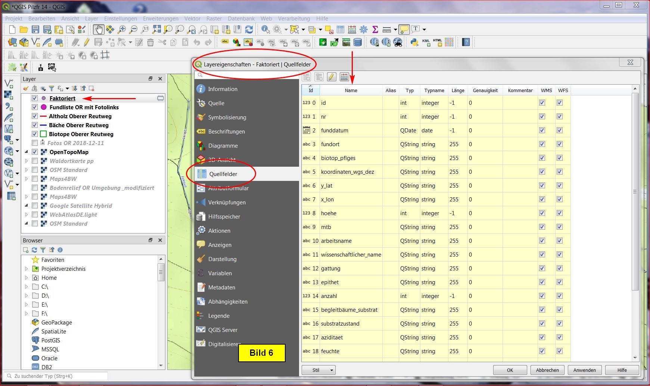The width and height of the screenshot is (650, 386).
Task: Expand the Projektverzeichnis tree node
Action: 27,269
